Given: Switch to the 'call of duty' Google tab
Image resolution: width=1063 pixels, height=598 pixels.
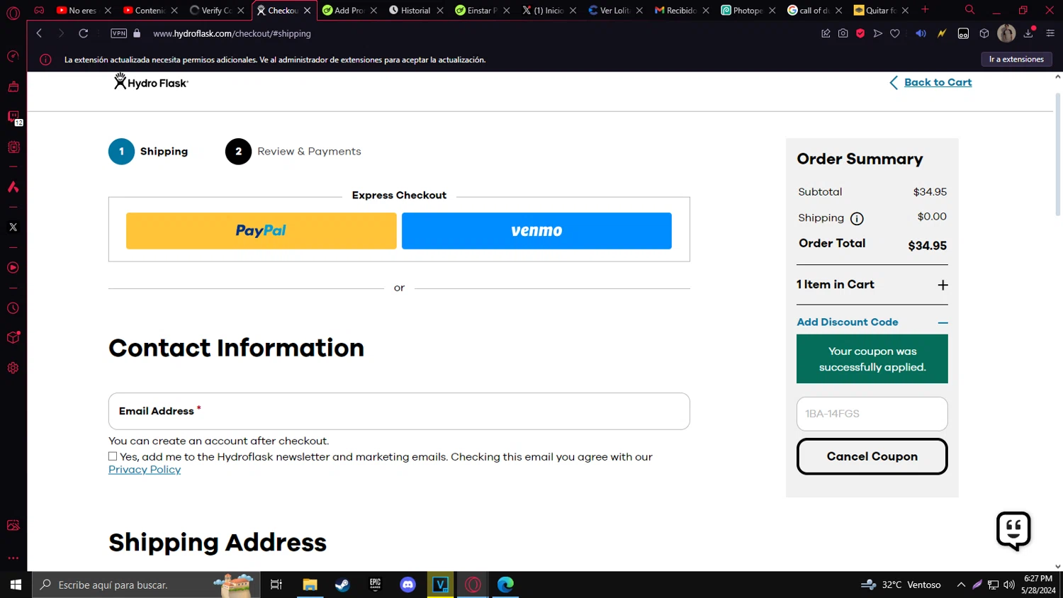Looking at the screenshot, I should coord(814,10).
